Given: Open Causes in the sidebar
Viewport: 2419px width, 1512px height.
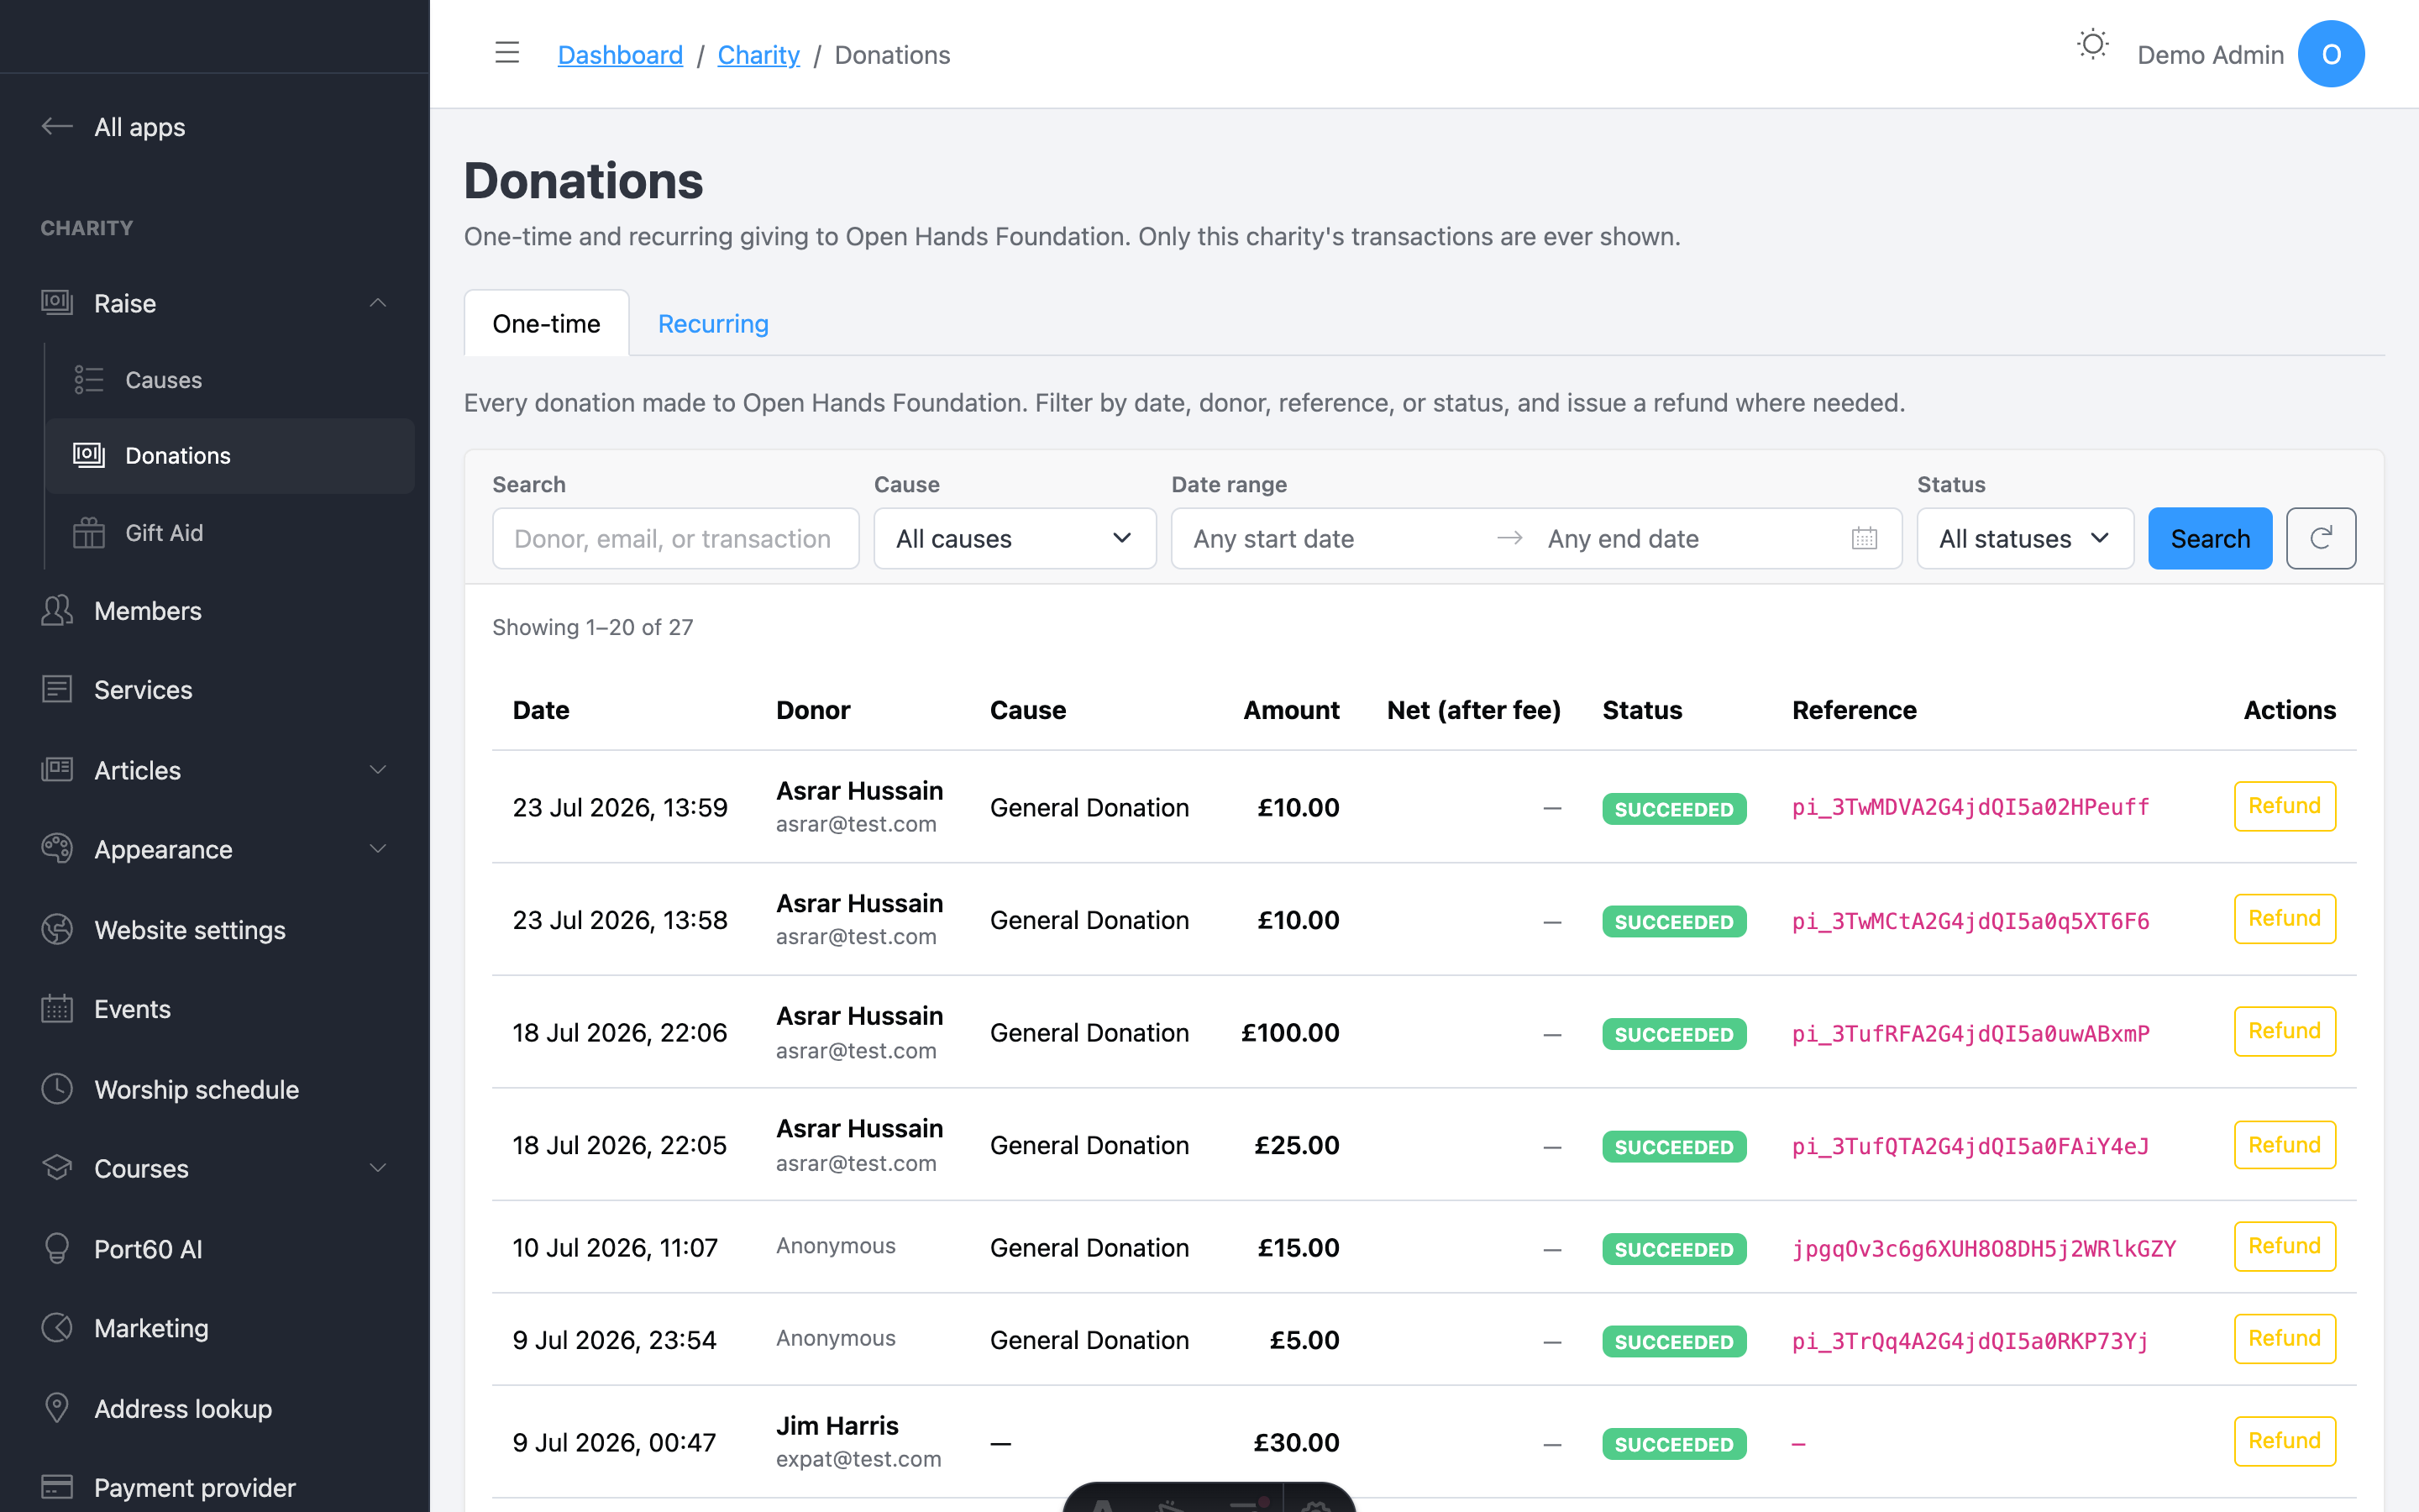Looking at the screenshot, I should click(x=230, y=379).
